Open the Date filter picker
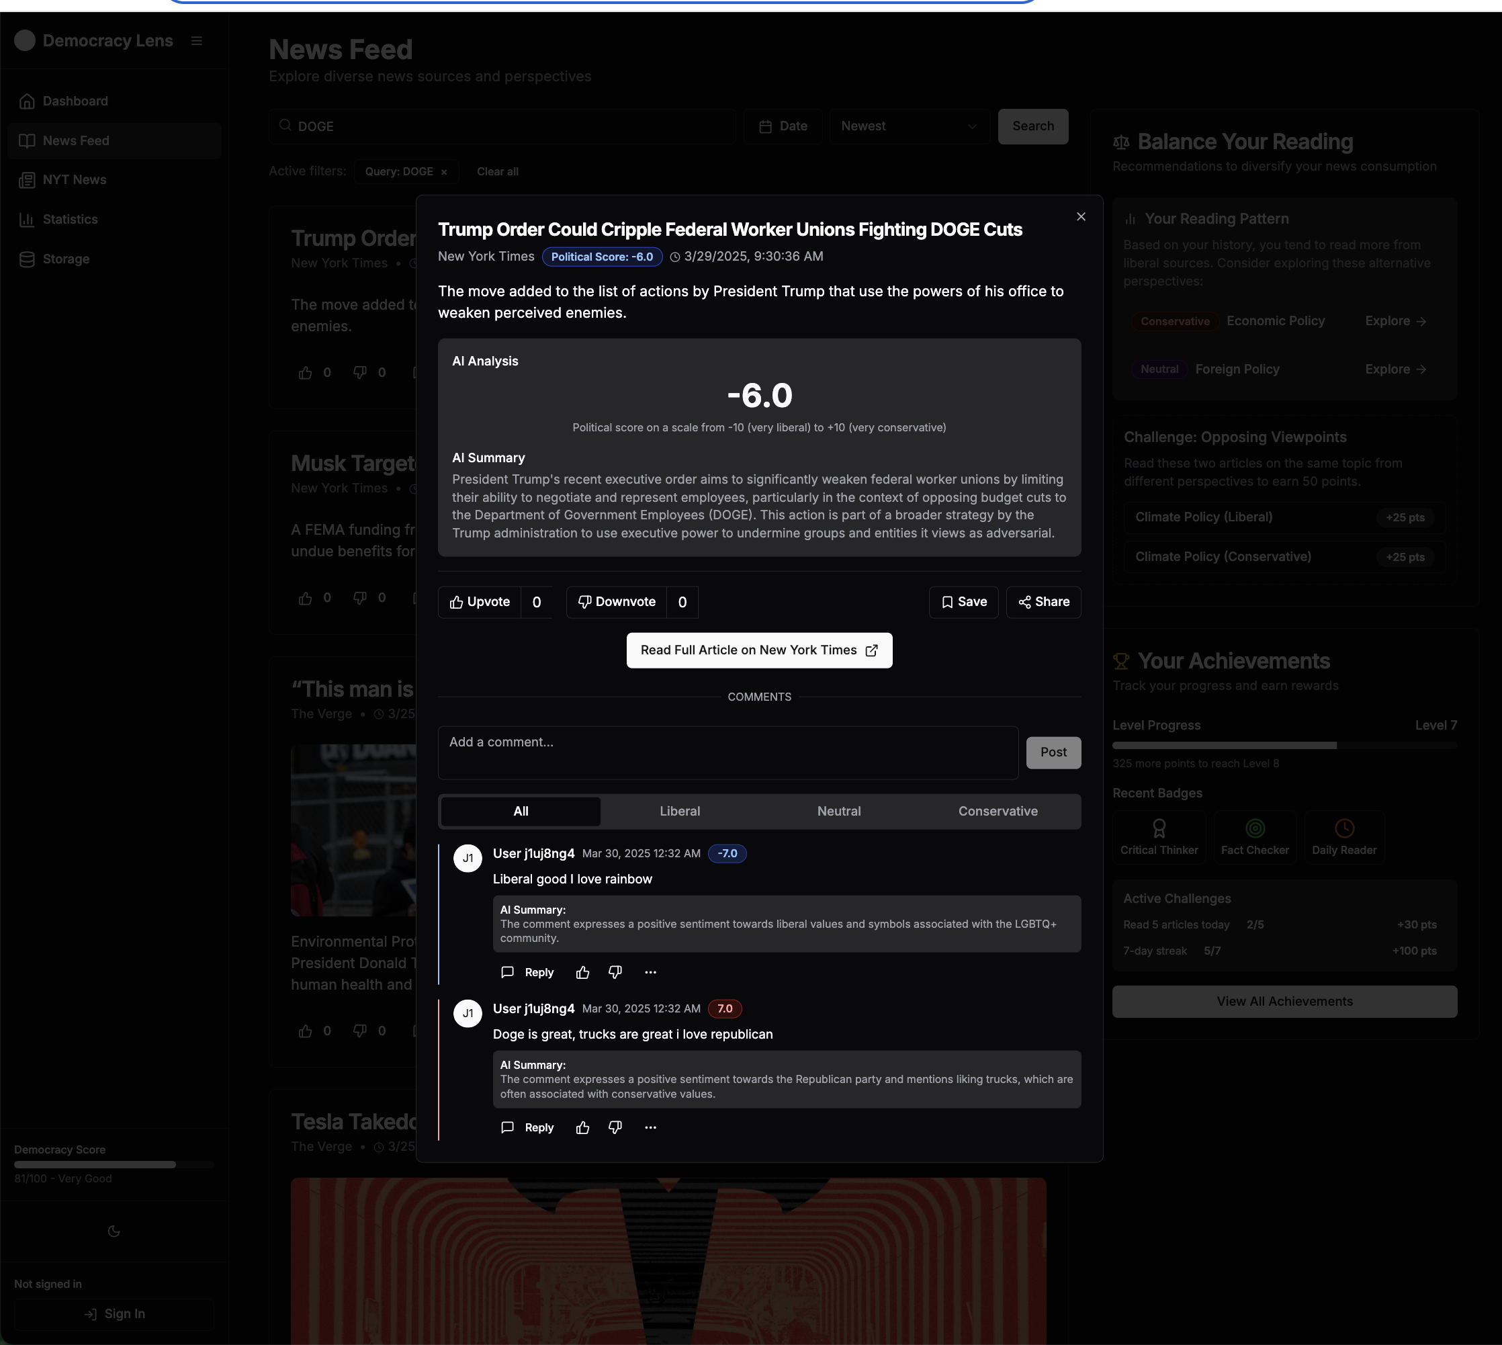The height and width of the screenshot is (1345, 1502). tap(783, 126)
